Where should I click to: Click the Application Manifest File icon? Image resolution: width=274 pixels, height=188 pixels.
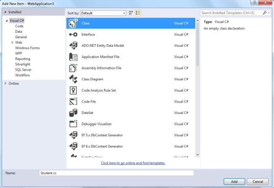pyautogui.click(x=73, y=57)
